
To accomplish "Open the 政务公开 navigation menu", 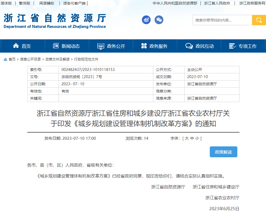I will pos(111,46).
